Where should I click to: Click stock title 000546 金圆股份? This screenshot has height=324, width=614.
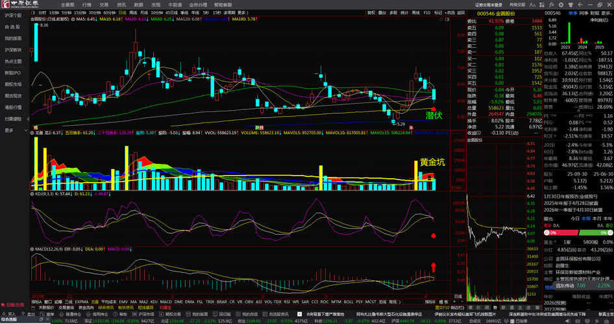[495, 14]
